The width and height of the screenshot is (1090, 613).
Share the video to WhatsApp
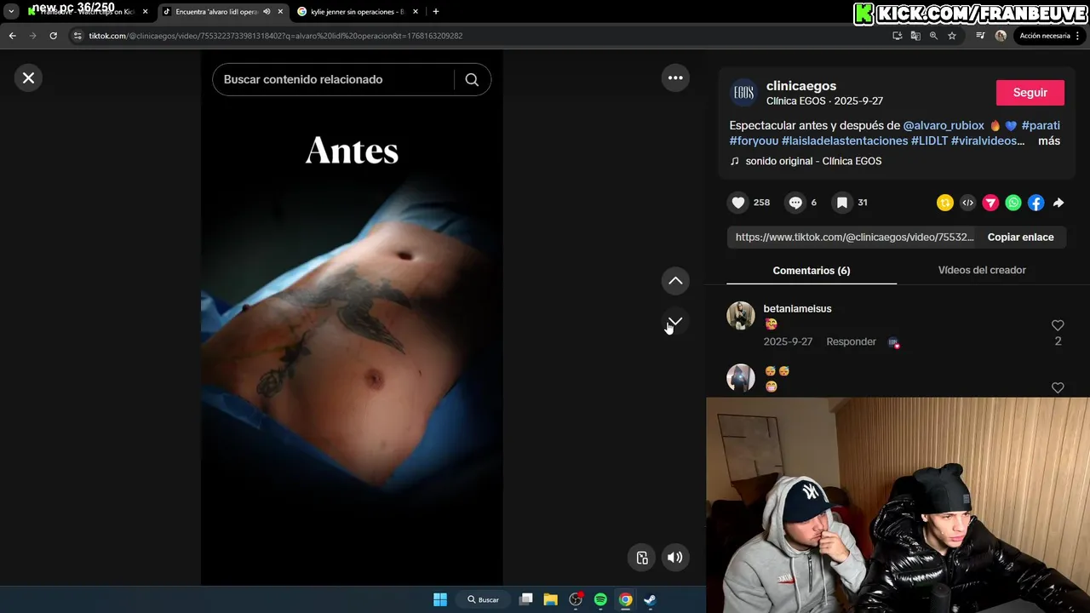point(1013,203)
